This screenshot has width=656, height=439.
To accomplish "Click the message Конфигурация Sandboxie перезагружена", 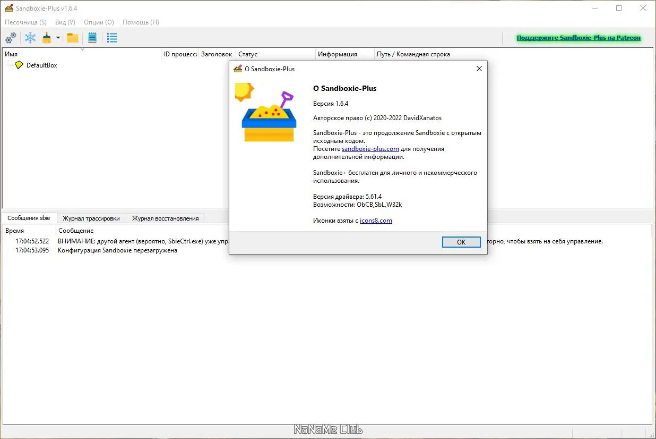I will click(x=117, y=250).
